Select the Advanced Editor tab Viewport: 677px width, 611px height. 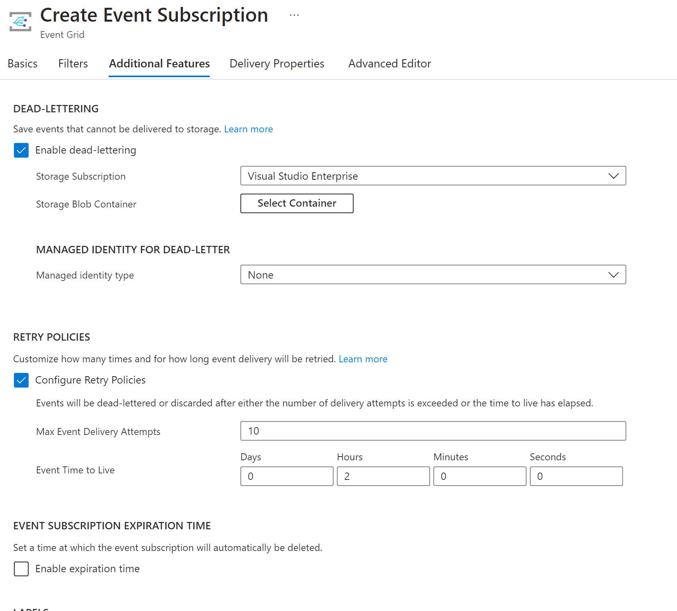[x=389, y=64]
